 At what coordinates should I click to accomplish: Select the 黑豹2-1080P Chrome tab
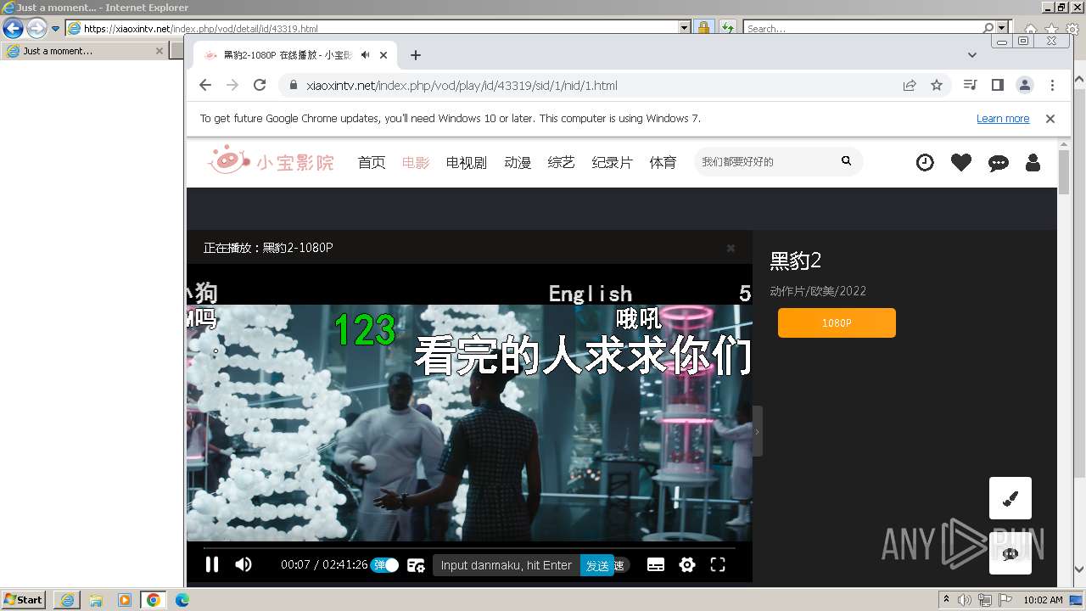point(295,55)
